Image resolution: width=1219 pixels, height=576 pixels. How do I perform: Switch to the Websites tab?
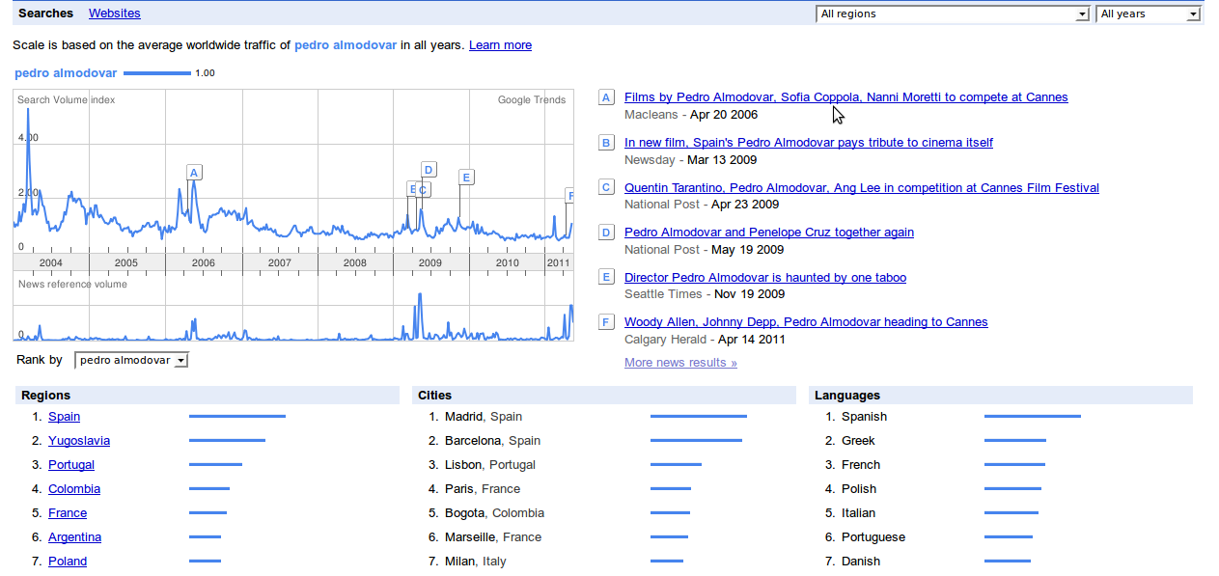tap(114, 14)
